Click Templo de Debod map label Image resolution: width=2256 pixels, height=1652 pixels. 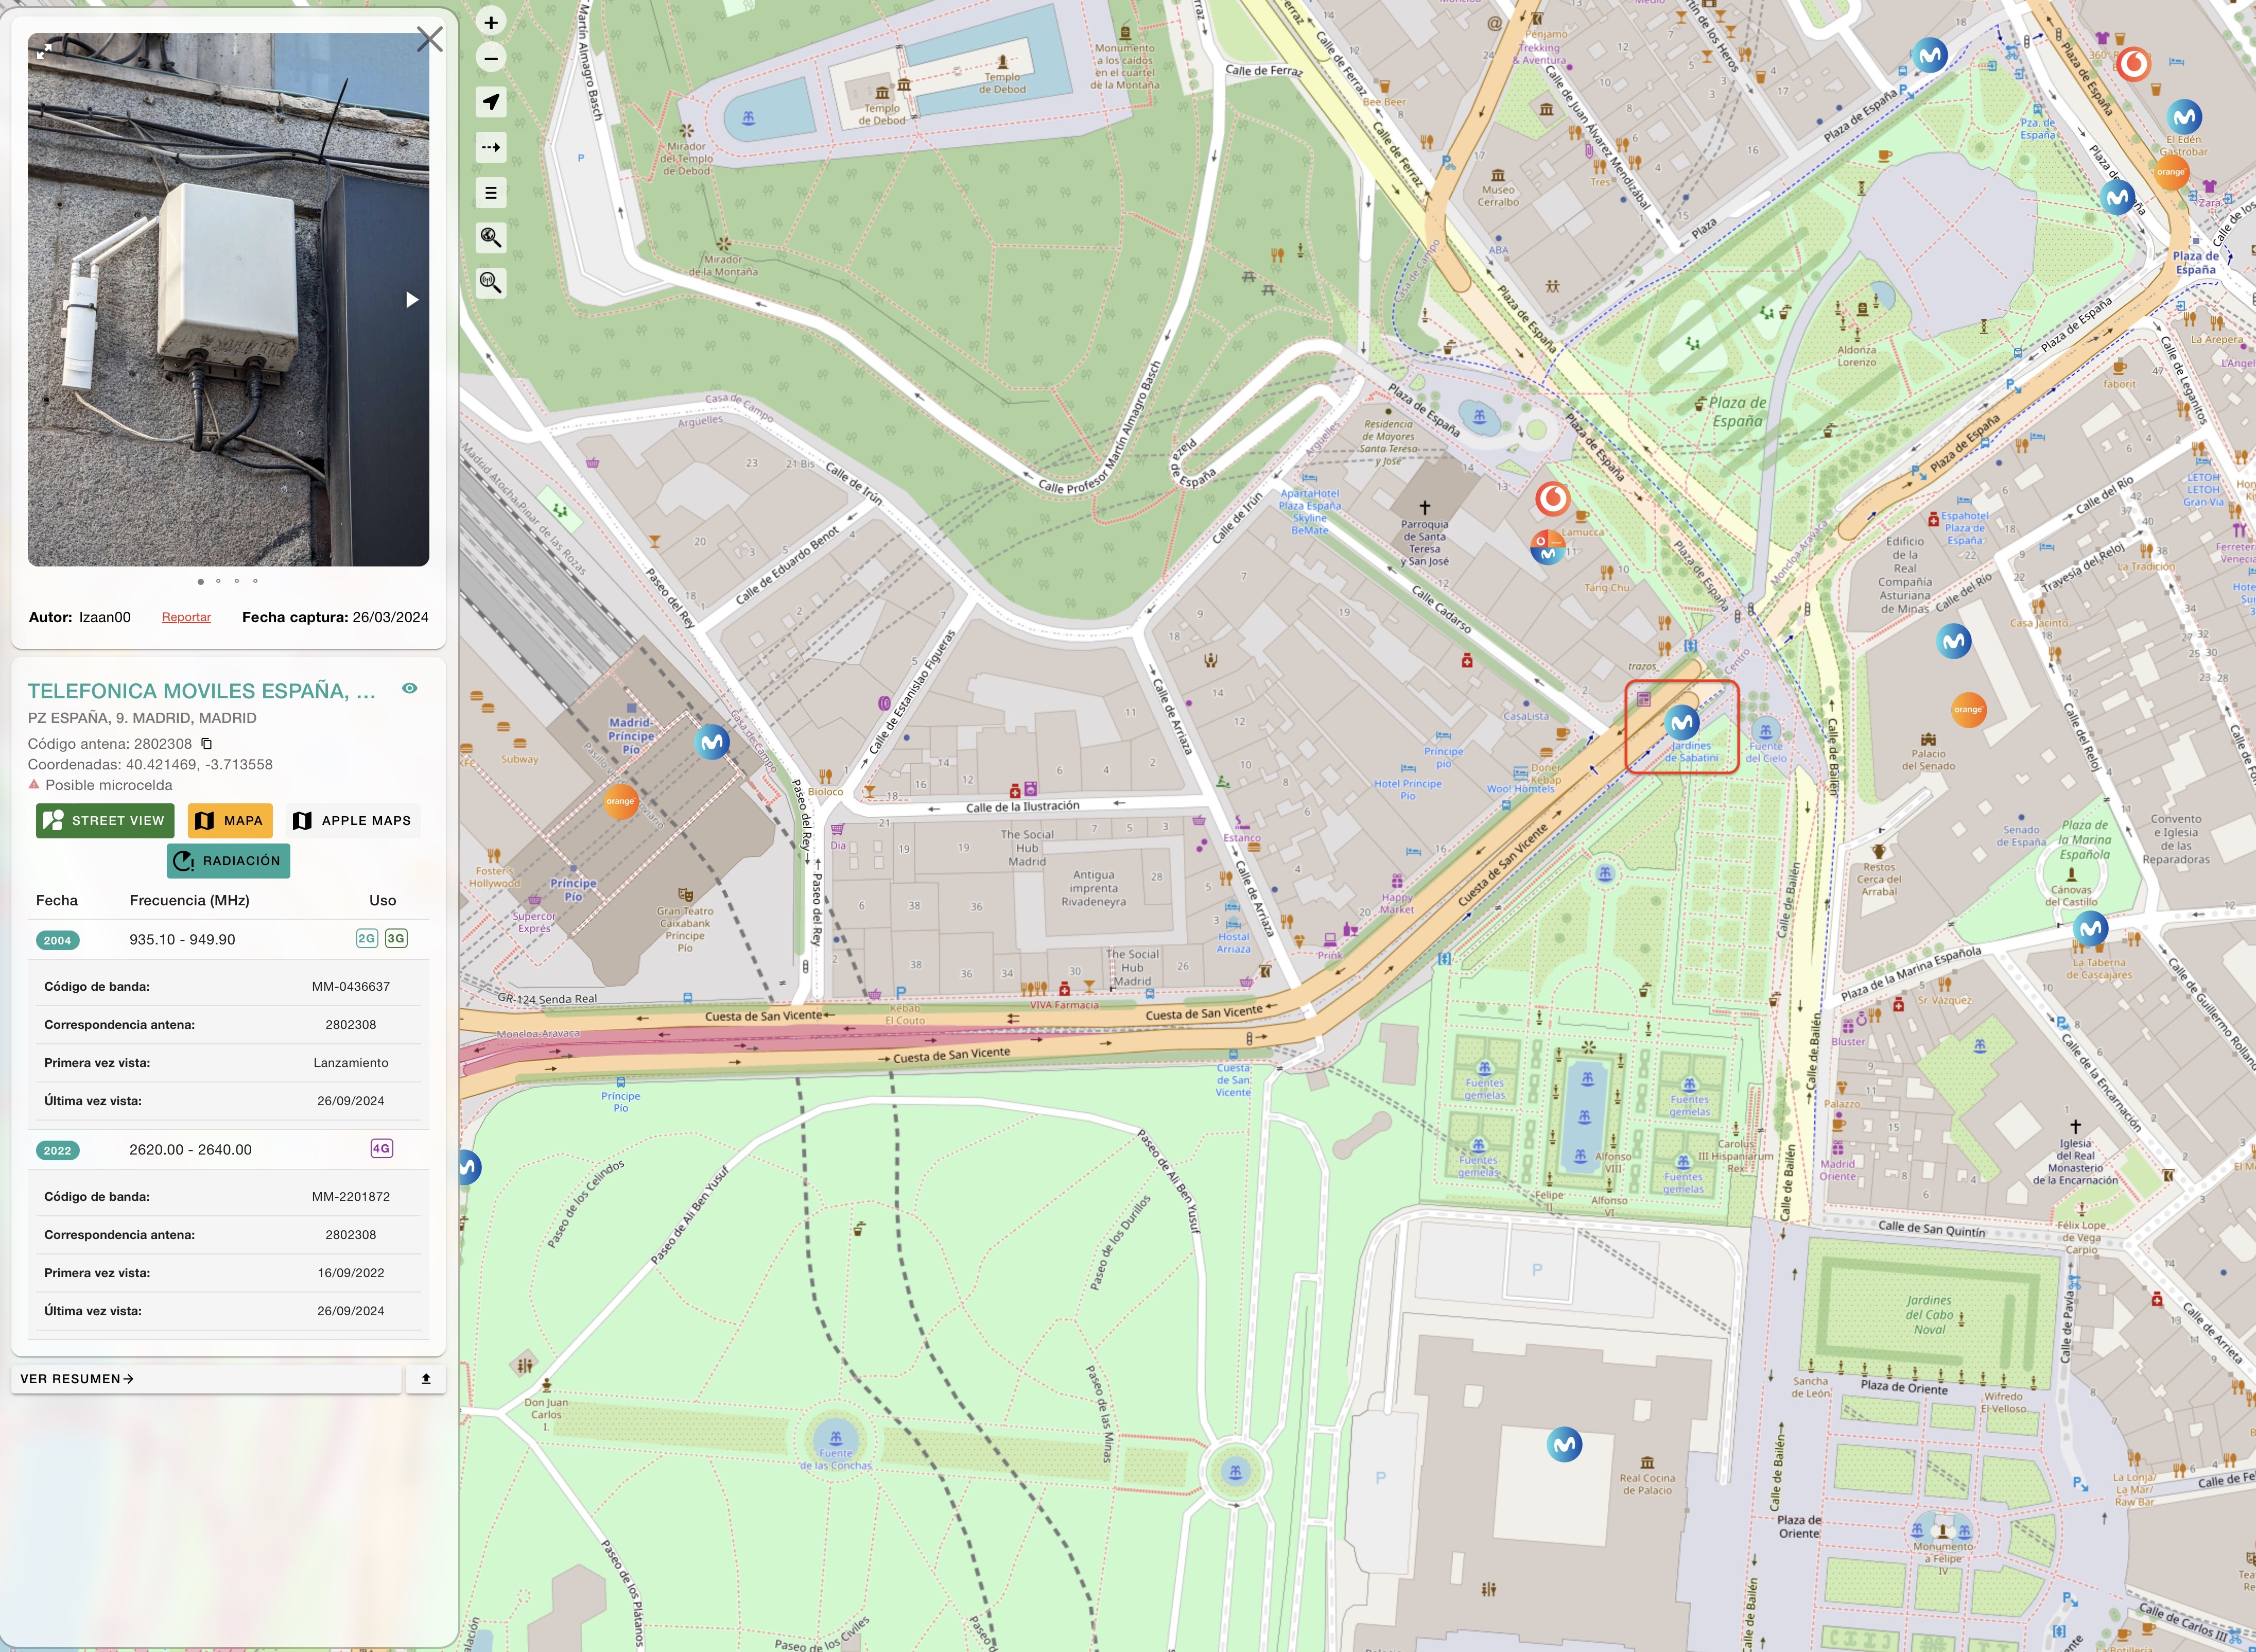[x=881, y=114]
